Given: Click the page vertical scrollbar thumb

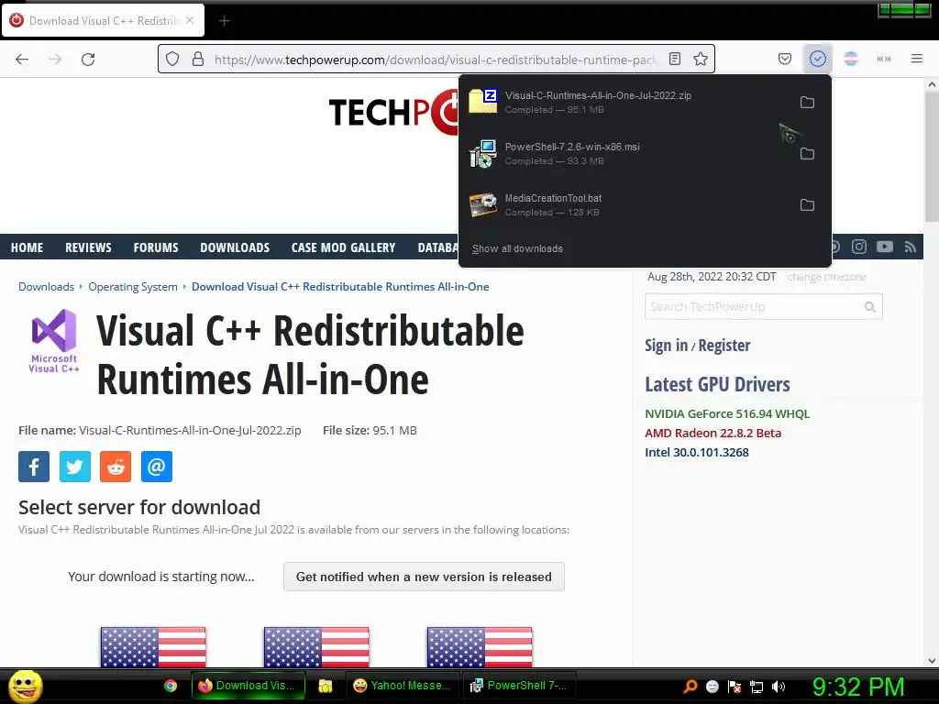Looking at the screenshot, I should [x=932, y=156].
